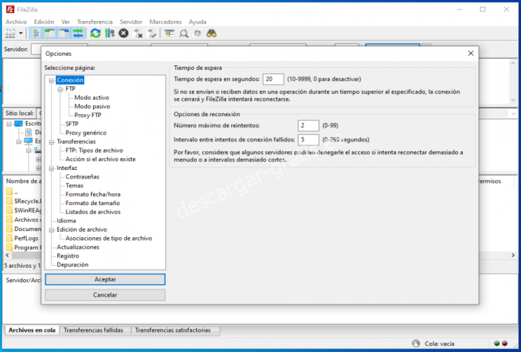Open the directory listing filters icon

pyautogui.click(x=170, y=33)
